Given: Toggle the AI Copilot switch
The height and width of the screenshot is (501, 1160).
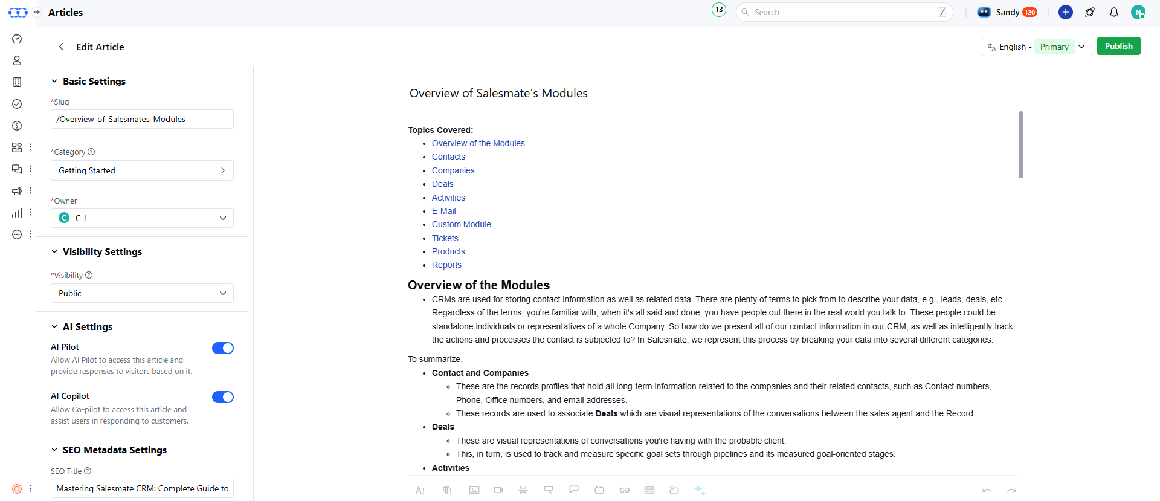Looking at the screenshot, I should coord(223,397).
